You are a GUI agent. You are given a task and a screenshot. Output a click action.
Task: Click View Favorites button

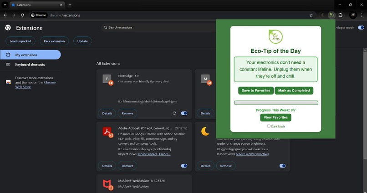276,117
